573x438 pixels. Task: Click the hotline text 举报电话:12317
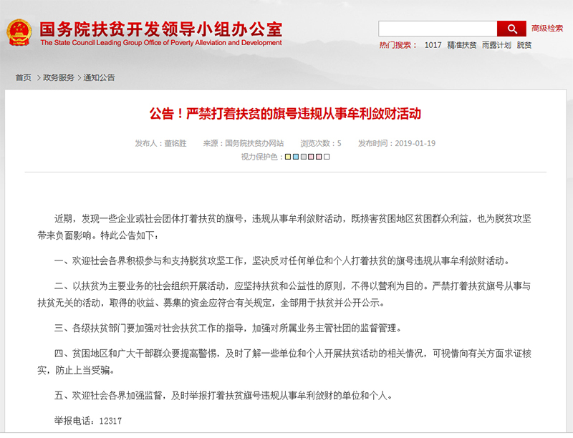[x=88, y=421]
